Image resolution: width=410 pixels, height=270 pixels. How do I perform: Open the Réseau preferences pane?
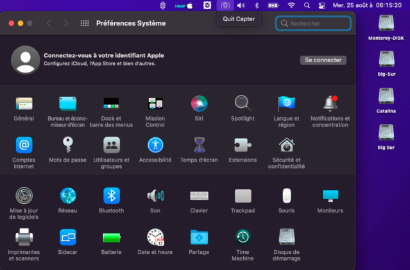[68, 196]
